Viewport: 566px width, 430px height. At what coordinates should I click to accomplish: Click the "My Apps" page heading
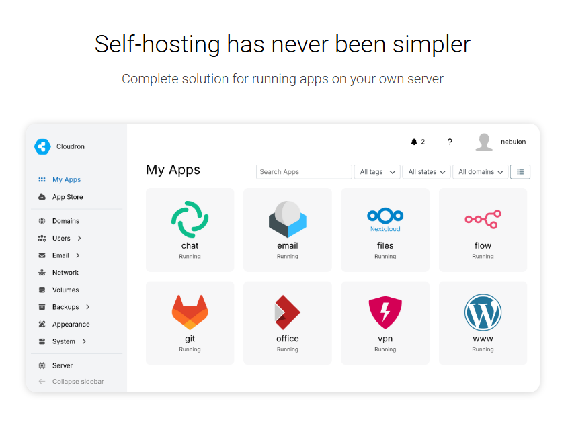tap(173, 169)
